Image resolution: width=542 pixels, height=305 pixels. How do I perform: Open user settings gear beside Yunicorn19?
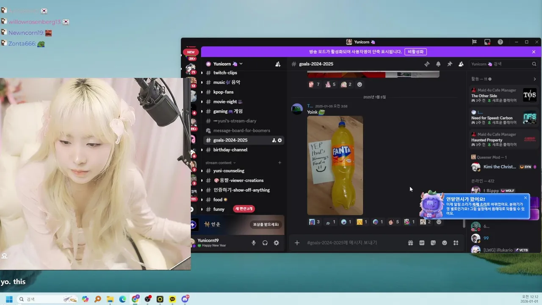[x=277, y=243]
